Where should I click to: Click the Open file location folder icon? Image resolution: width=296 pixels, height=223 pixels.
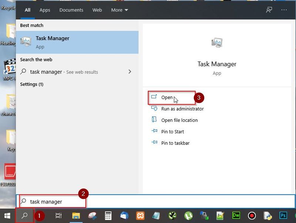pyautogui.click(x=154, y=119)
